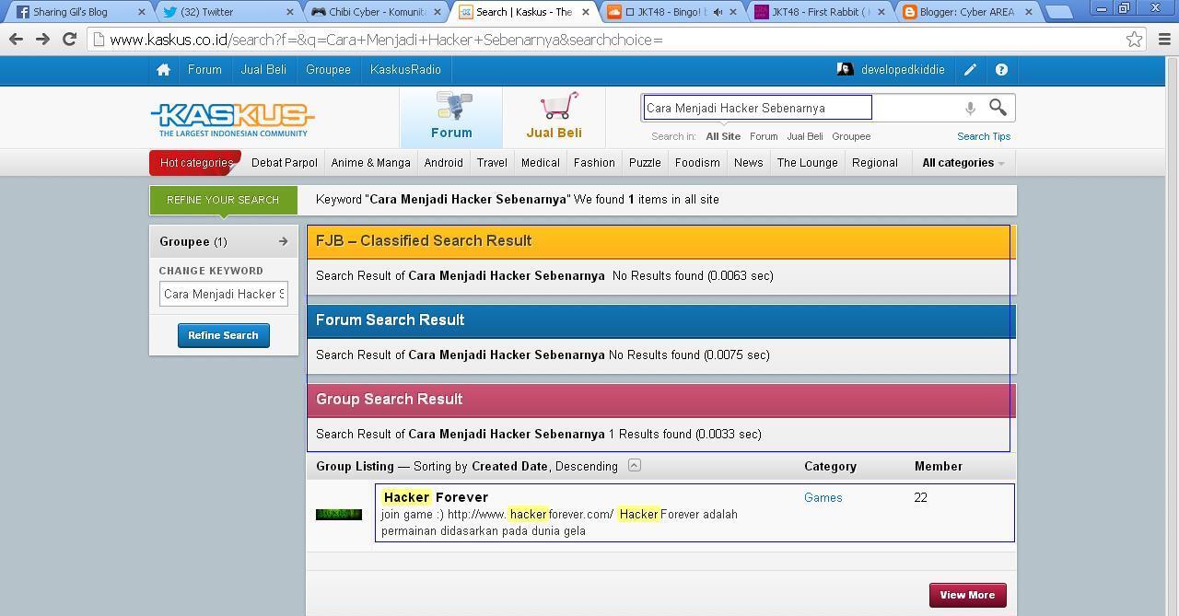Expand the Groupee (1) refine filter
The image size is (1179, 616).
[x=283, y=241]
